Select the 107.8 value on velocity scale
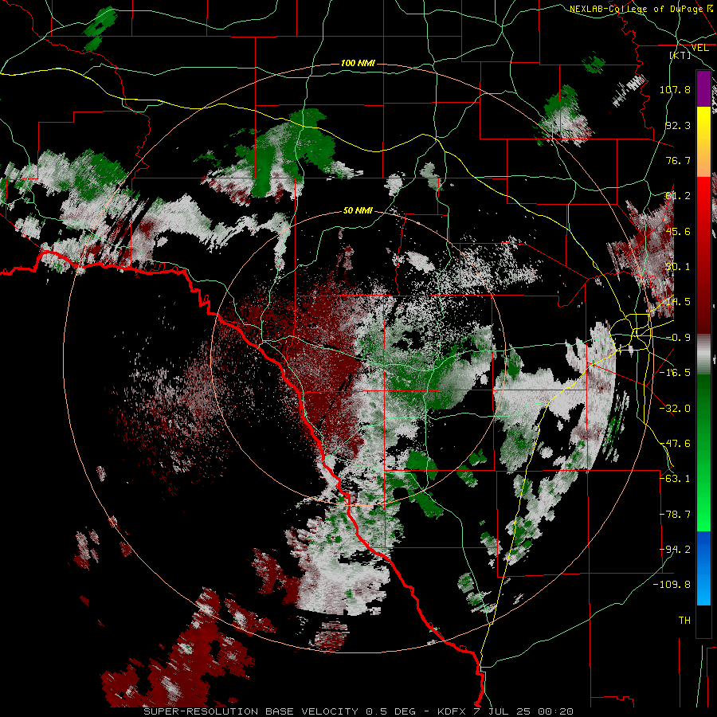The image size is (717, 717). 675,89
